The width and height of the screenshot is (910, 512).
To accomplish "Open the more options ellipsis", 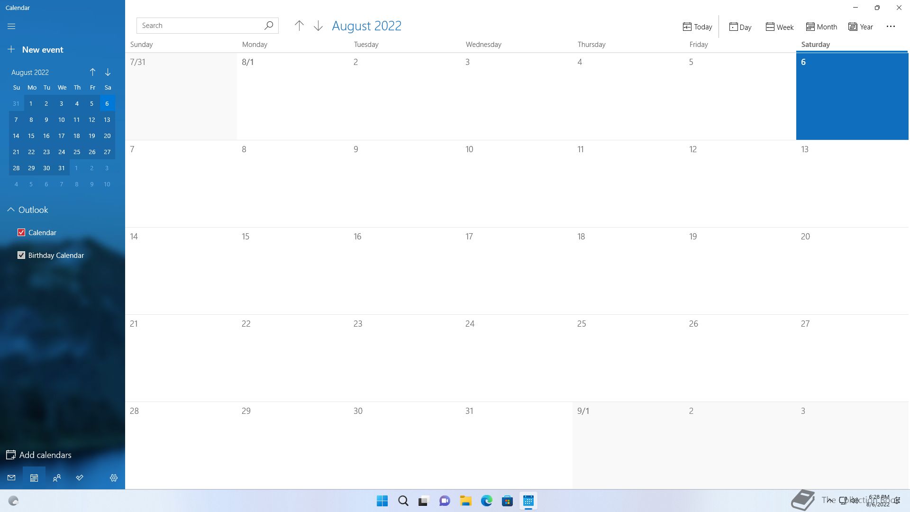I will coord(891,27).
